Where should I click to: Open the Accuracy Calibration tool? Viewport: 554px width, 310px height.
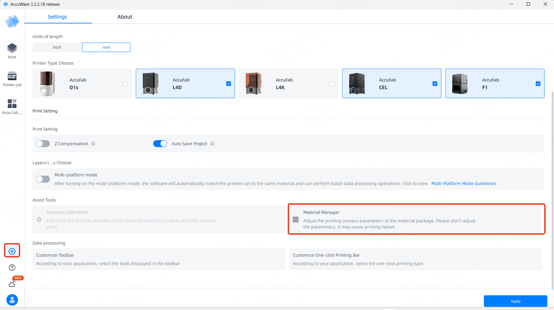click(159, 219)
